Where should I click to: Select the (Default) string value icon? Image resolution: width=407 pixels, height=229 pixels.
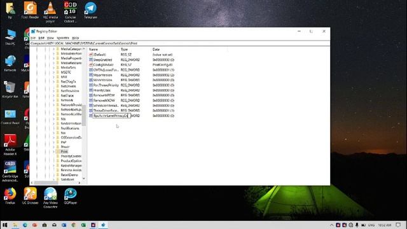point(91,55)
